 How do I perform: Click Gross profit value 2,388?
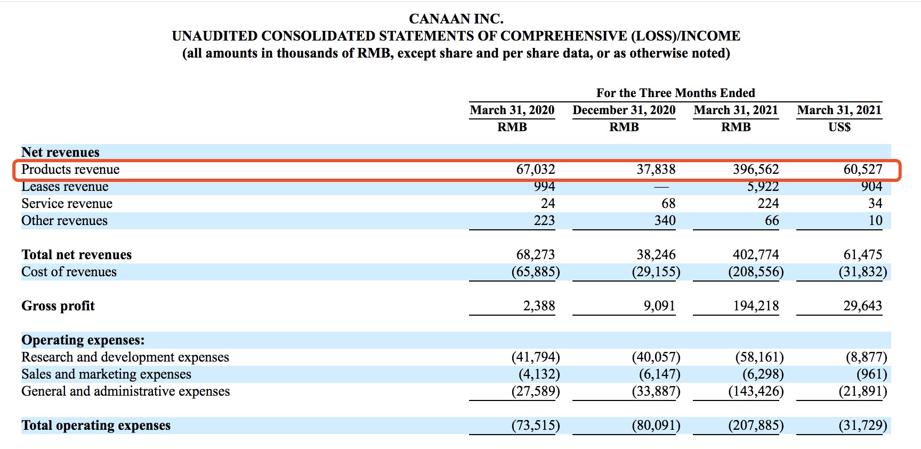coord(539,306)
